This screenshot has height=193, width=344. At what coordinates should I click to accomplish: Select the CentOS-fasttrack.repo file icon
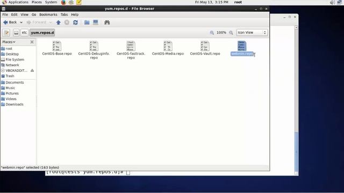click(x=131, y=46)
